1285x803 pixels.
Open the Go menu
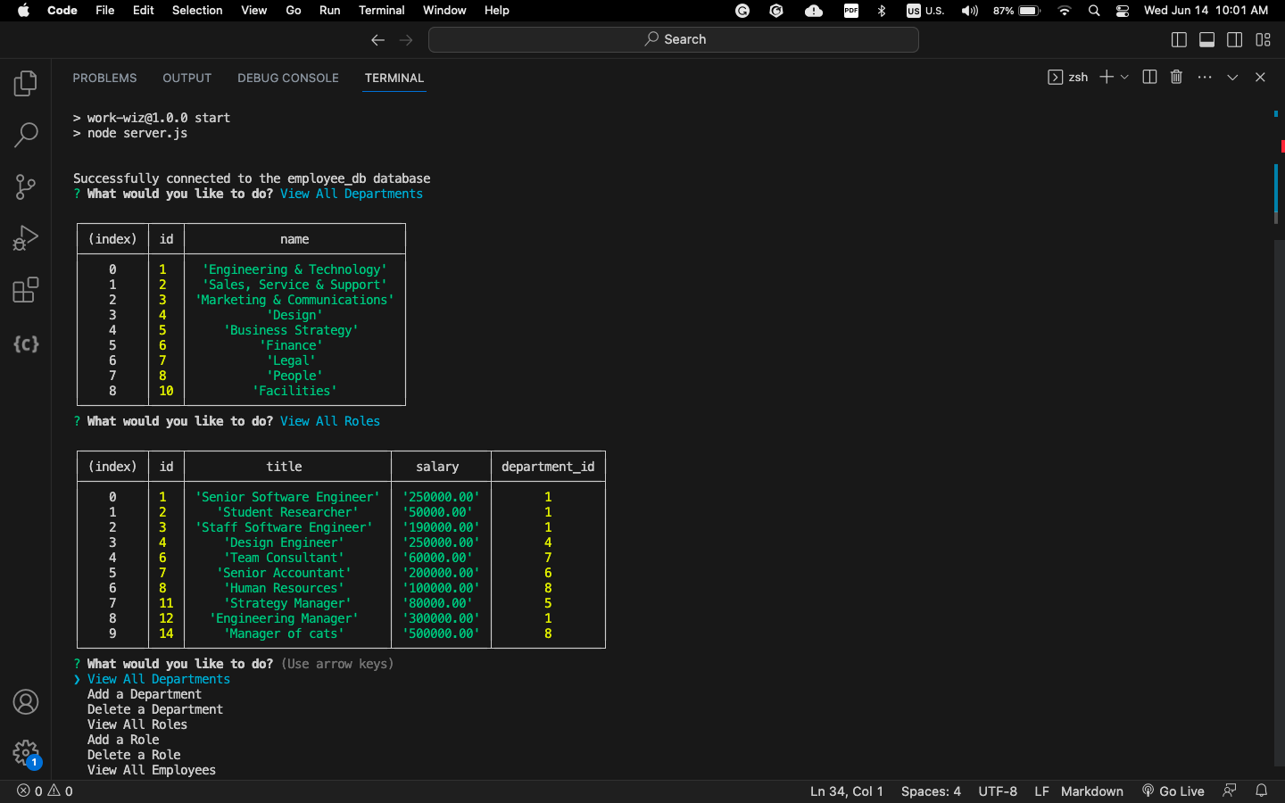[294, 11]
